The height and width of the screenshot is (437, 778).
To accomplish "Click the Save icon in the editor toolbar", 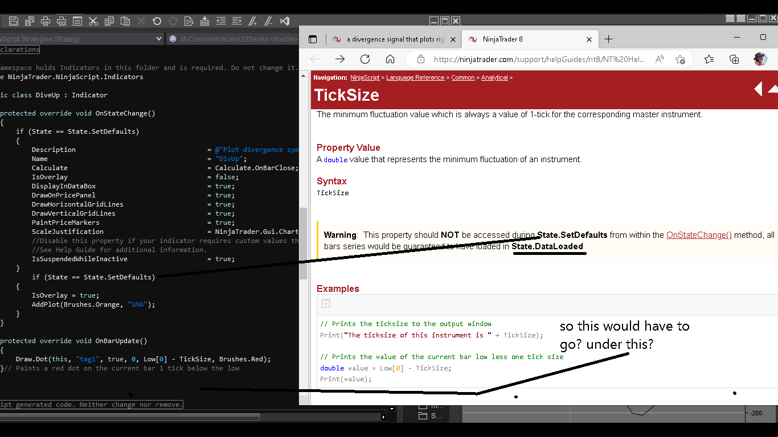I will (14, 22).
